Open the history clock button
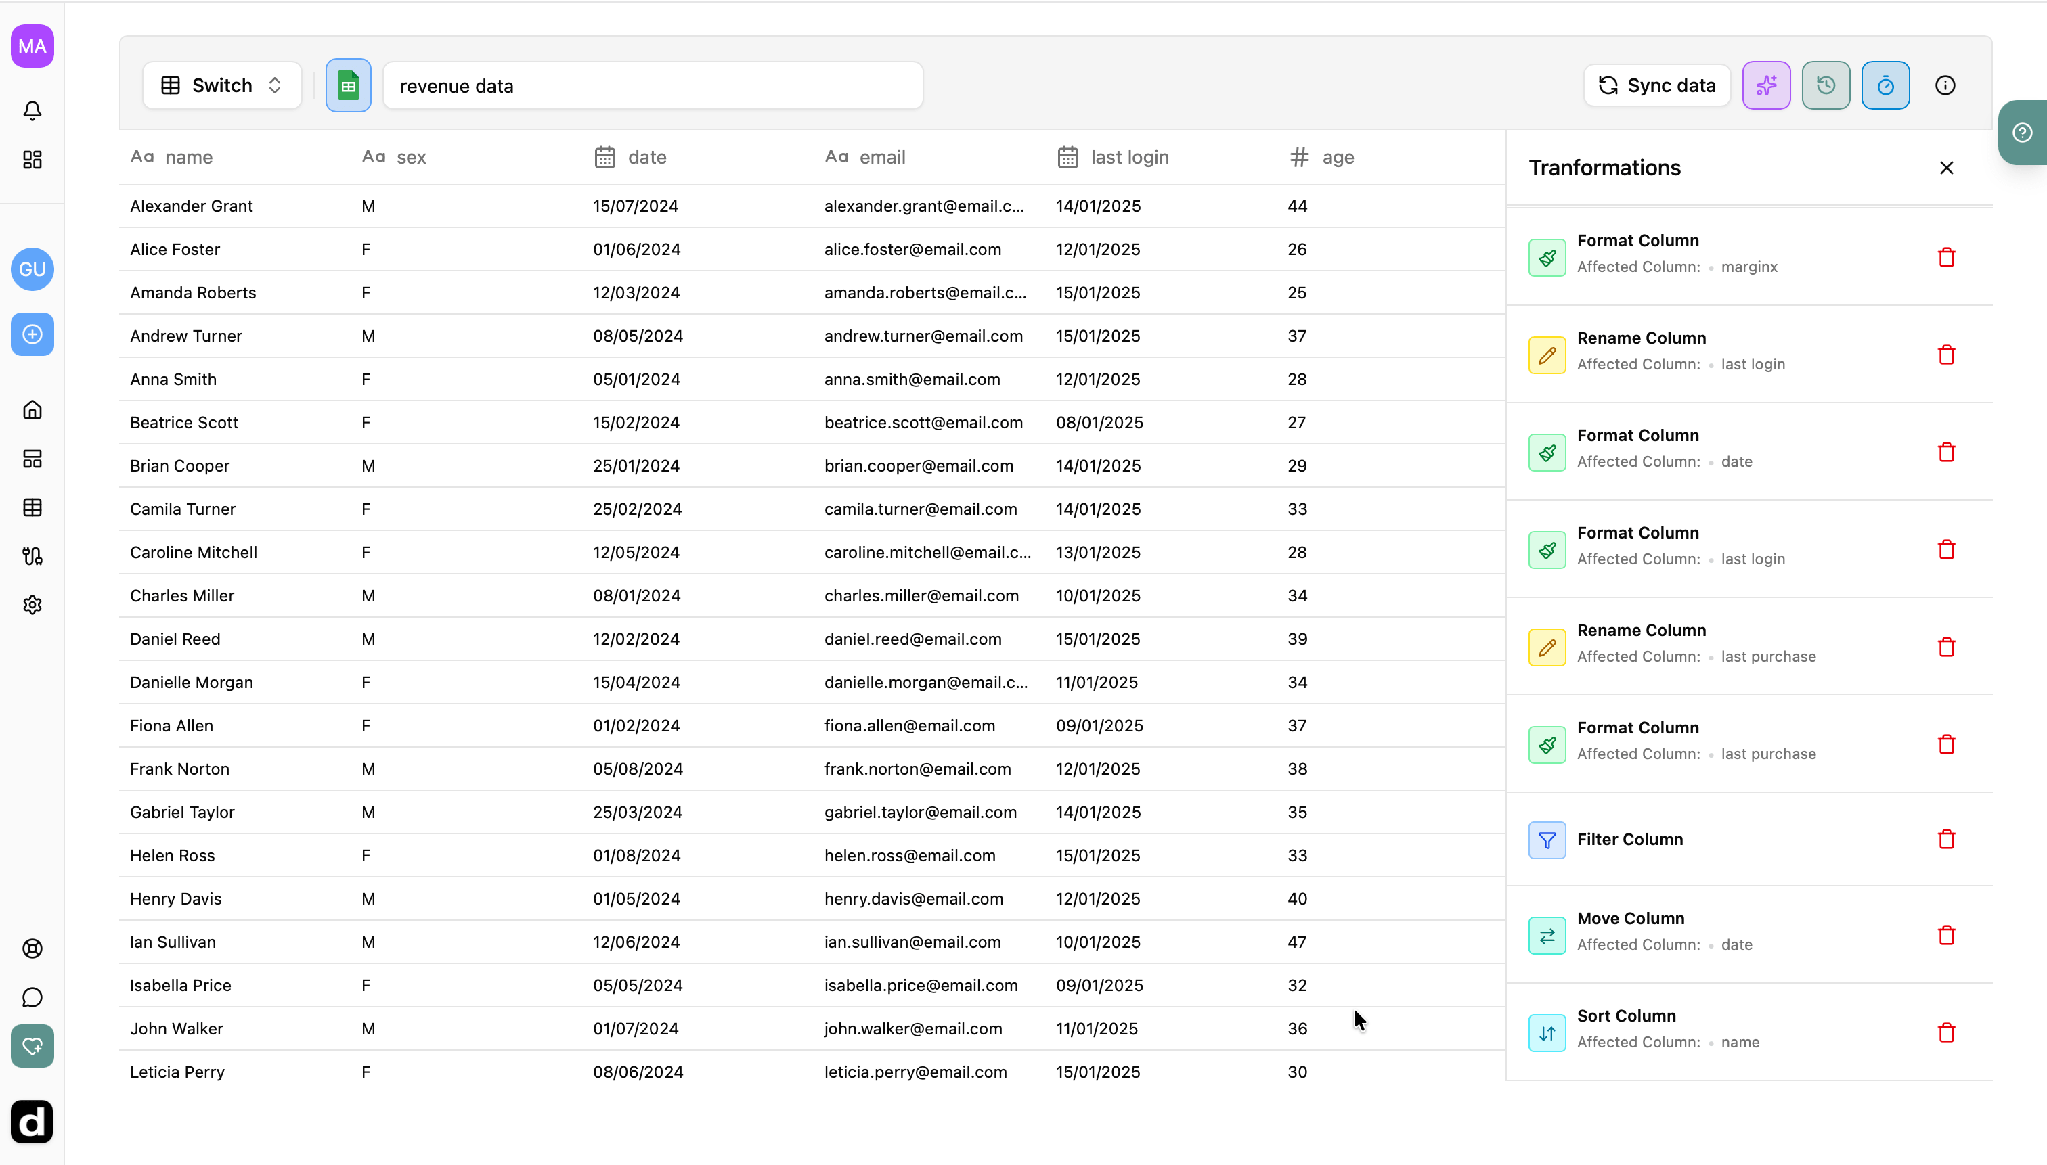This screenshot has width=2047, height=1165. click(x=1825, y=85)
